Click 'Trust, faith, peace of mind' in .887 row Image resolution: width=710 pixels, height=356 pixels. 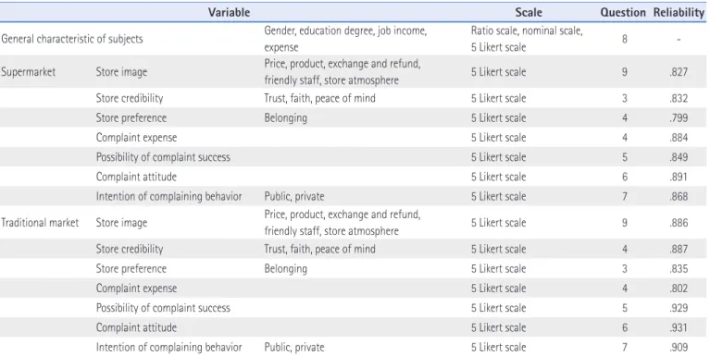319,249
